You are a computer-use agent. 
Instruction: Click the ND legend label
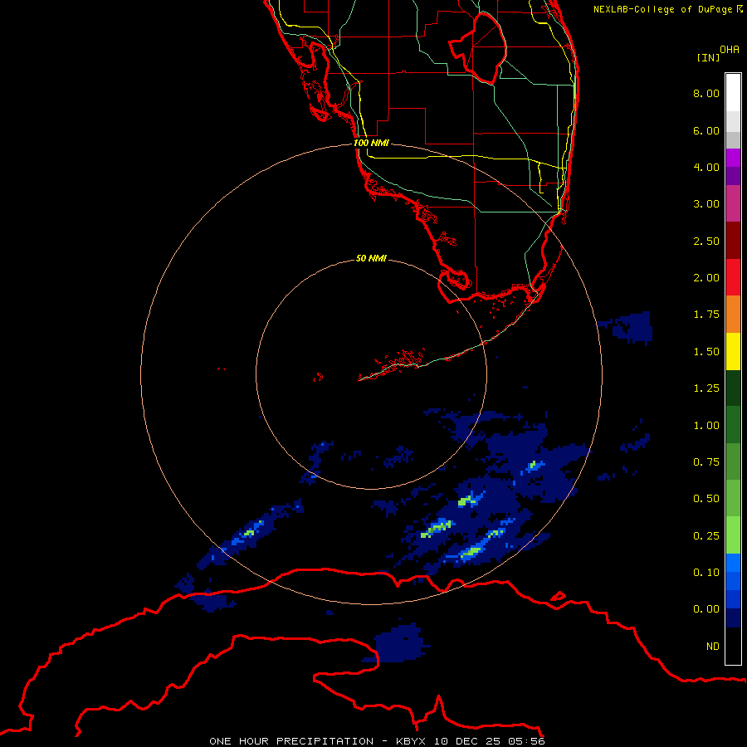tap(713, 647)
